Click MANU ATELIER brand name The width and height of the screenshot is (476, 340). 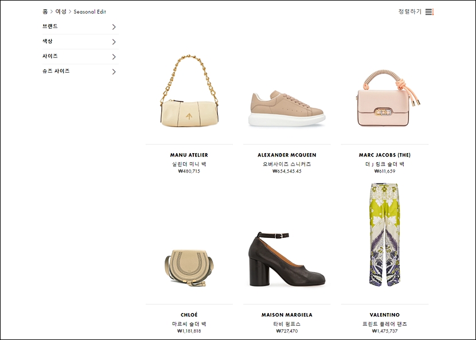[x=189, y=155]
